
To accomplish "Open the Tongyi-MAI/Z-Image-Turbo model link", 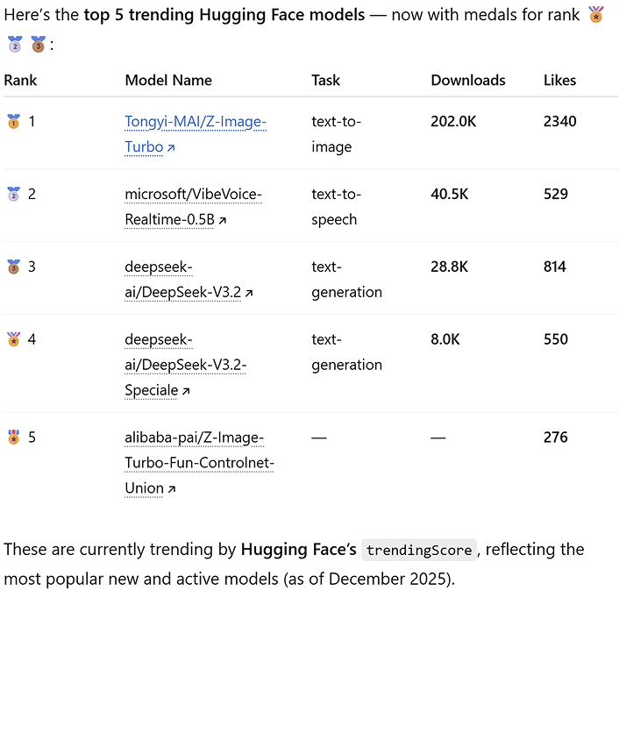I will point(195,122).
